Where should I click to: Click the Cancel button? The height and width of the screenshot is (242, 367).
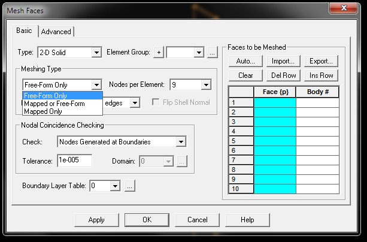coord(198,220)
